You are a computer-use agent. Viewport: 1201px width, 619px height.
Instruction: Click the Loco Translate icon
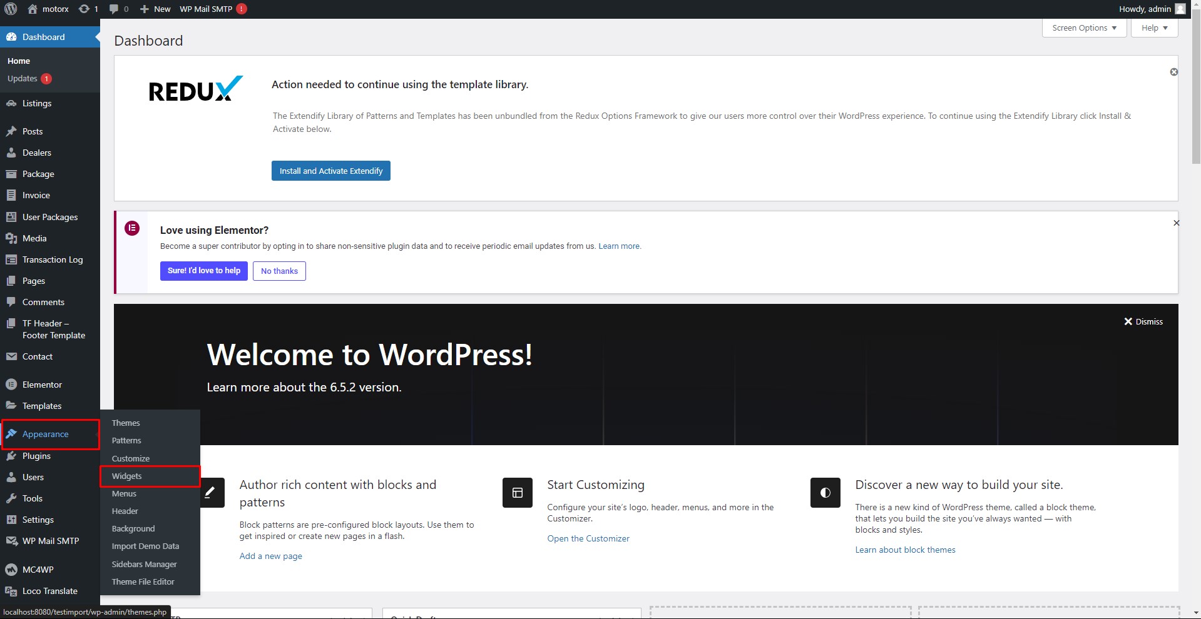[x=11, y=591]
